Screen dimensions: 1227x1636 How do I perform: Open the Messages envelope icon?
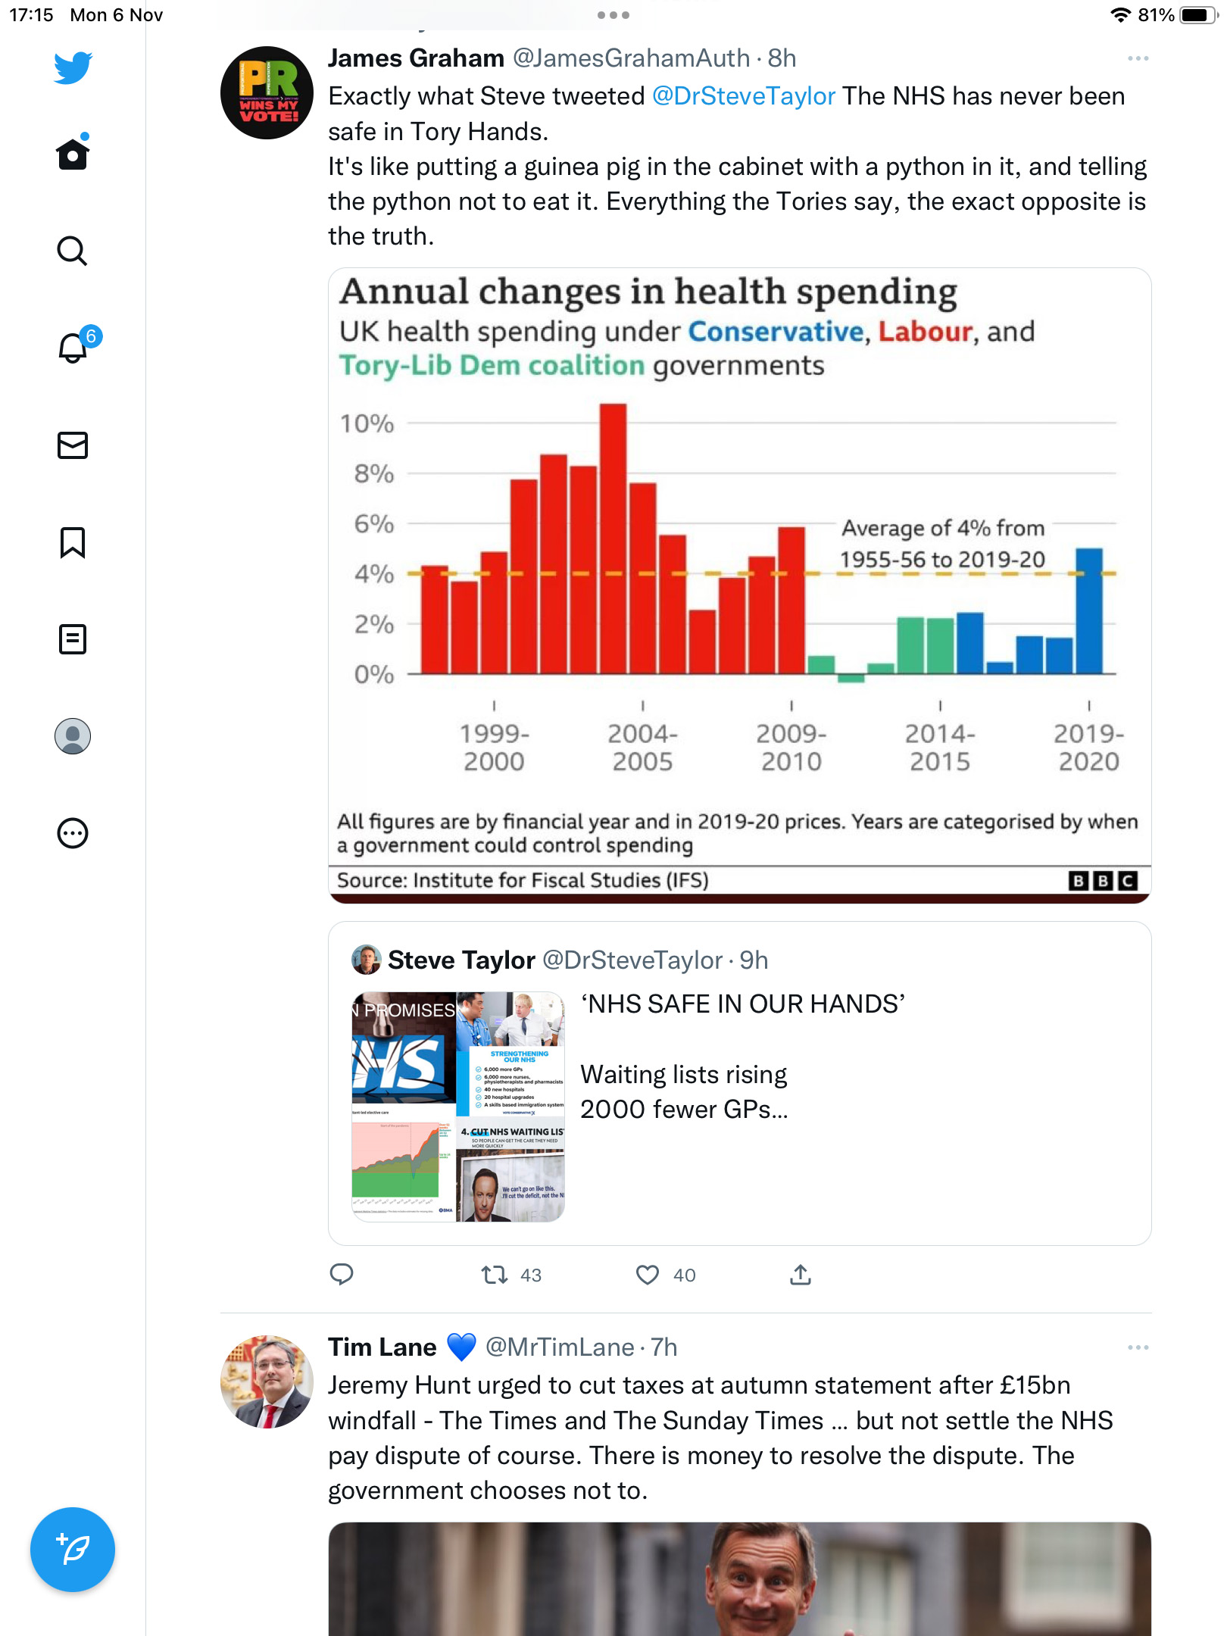click(73, 445)
